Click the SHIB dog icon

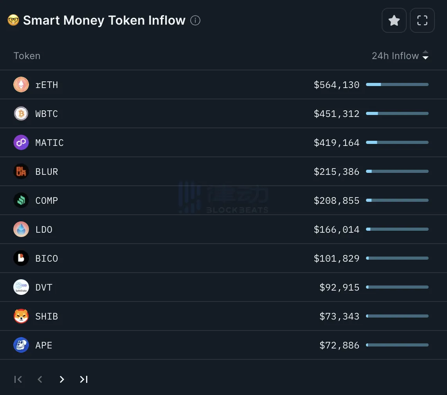[x=21, y=316]
